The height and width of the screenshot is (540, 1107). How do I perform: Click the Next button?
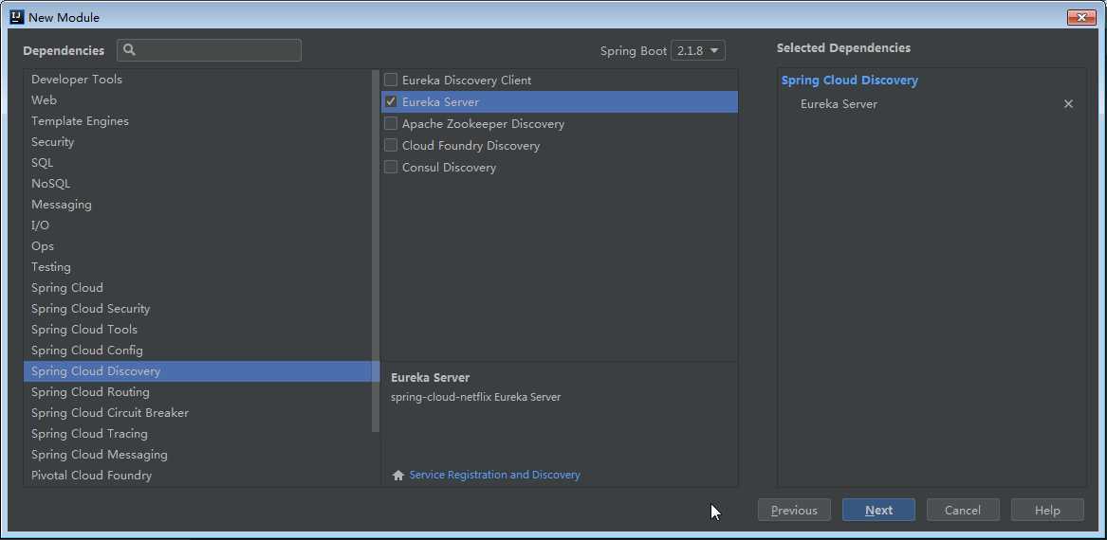879,511
